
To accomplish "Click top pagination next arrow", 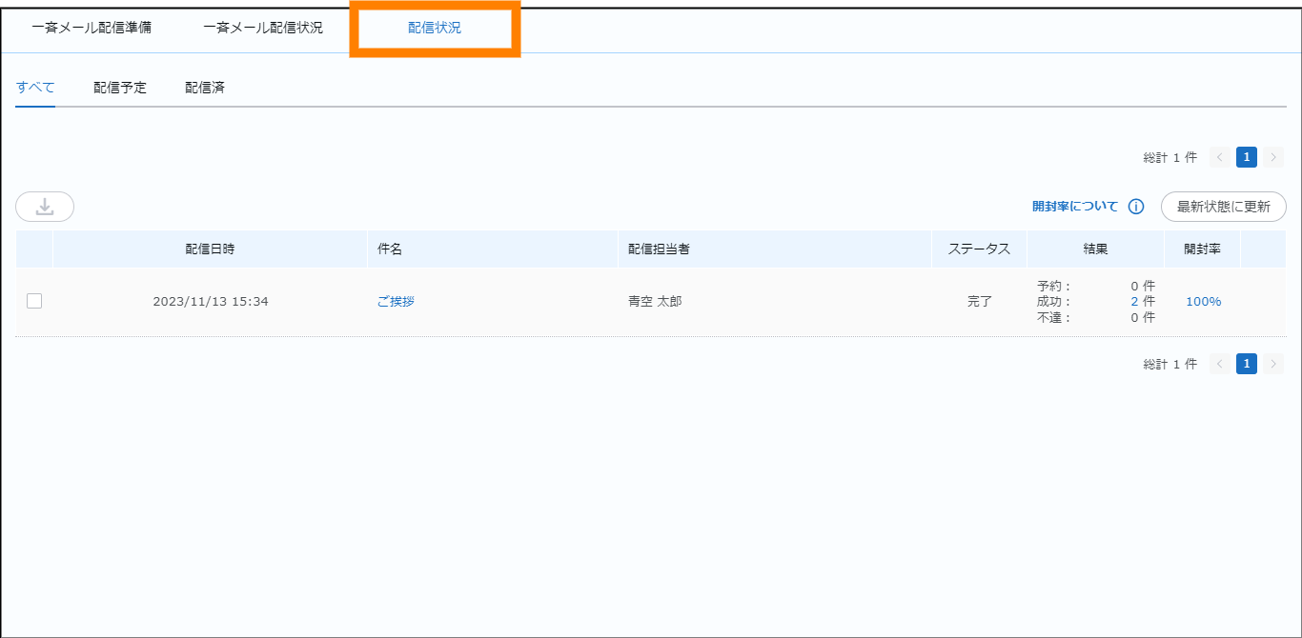I will pyautogui.click(x=1273, y=157).
